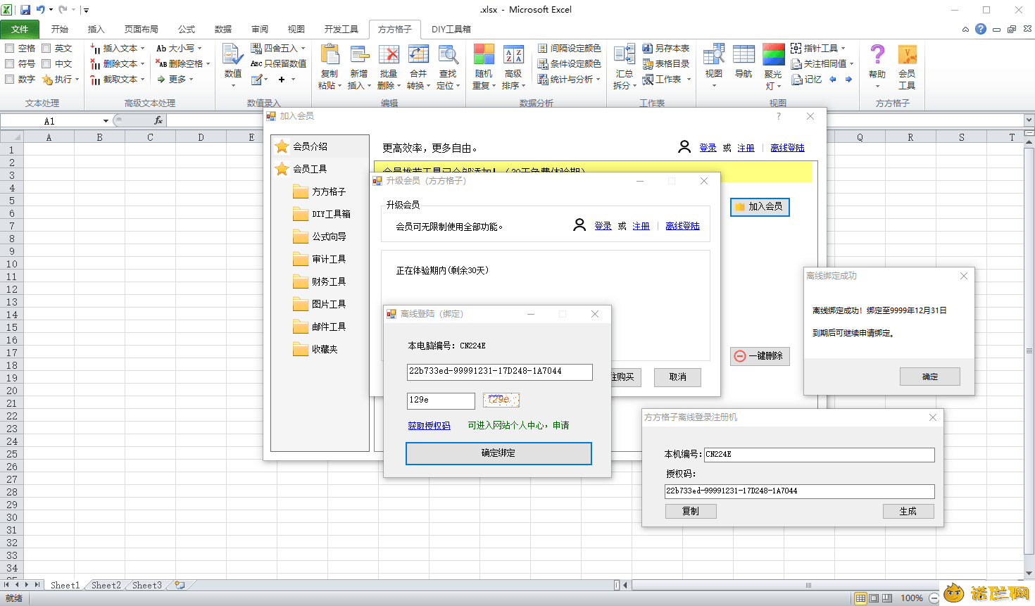
Task: Open the 文件 File tab
Action: [x=20, y=29]
